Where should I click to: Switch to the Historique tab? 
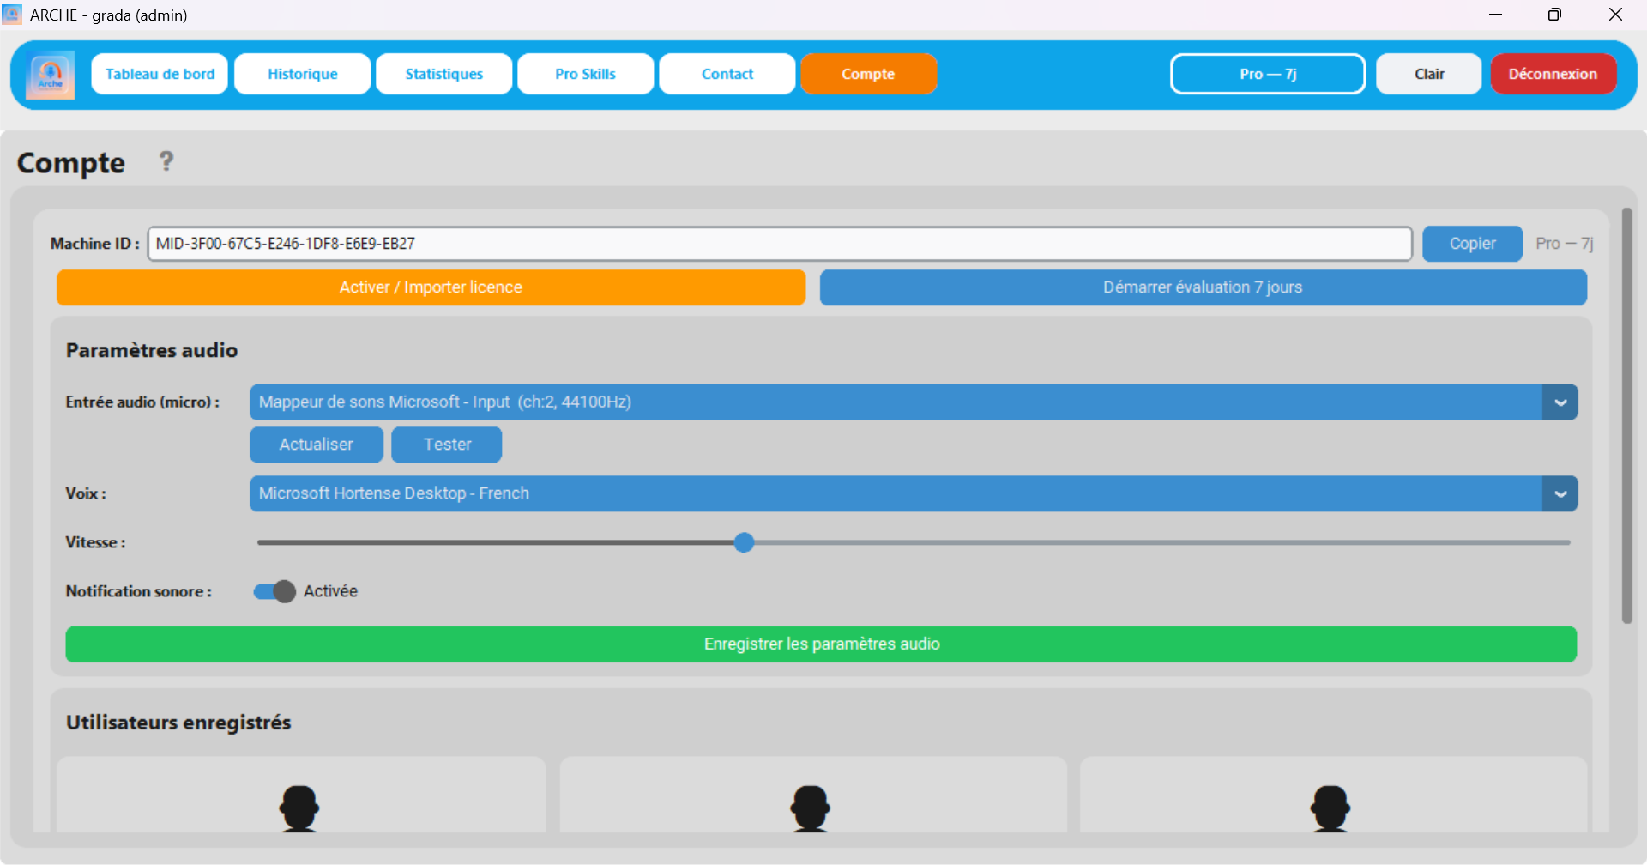pyautogui.click(x=303, y=74)
